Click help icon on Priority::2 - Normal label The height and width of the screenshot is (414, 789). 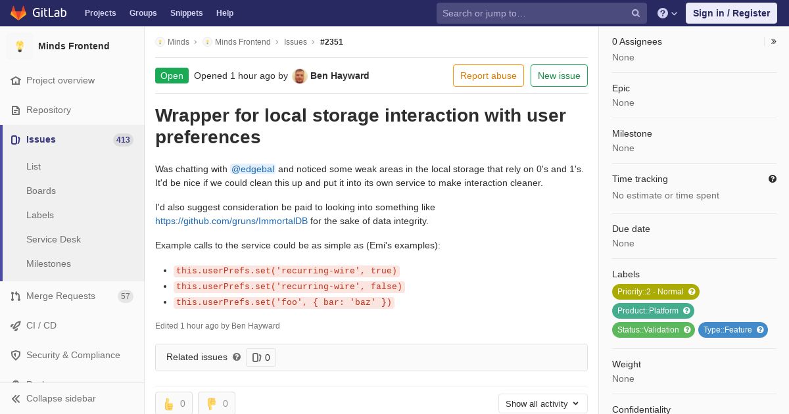click(x=692, y=292)
